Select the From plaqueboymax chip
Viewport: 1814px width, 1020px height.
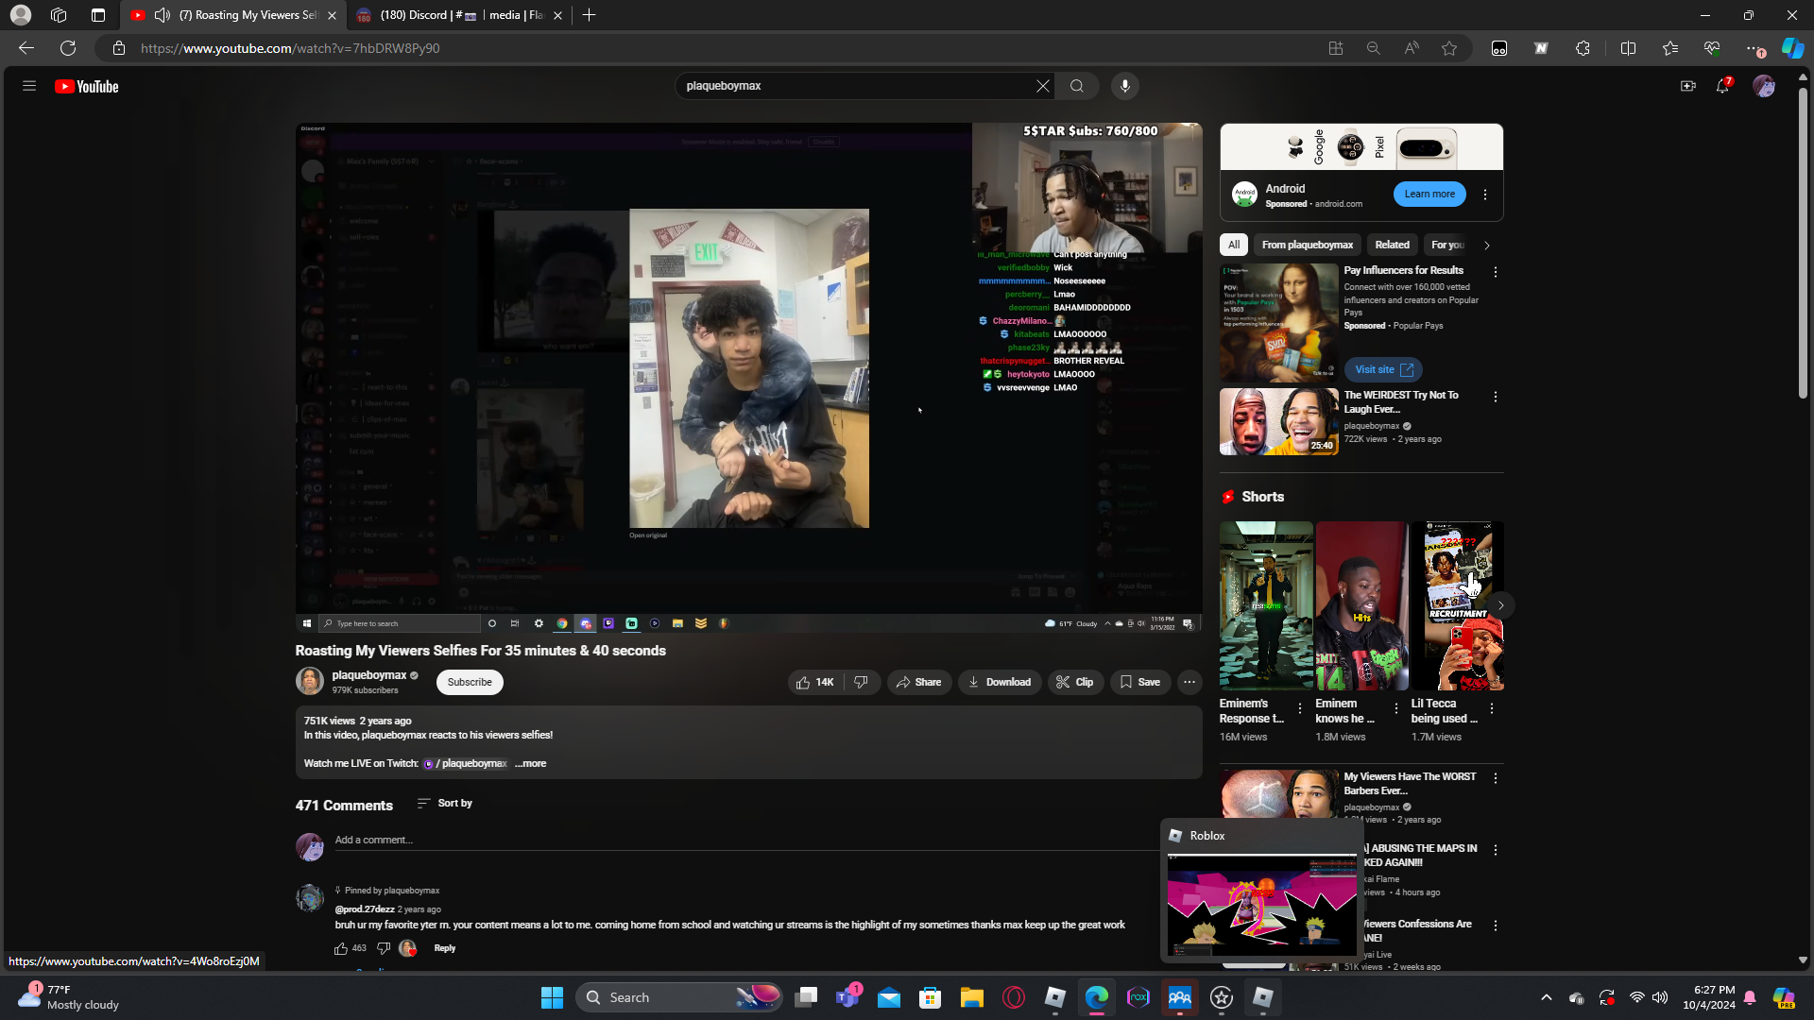pos(1308,245)
